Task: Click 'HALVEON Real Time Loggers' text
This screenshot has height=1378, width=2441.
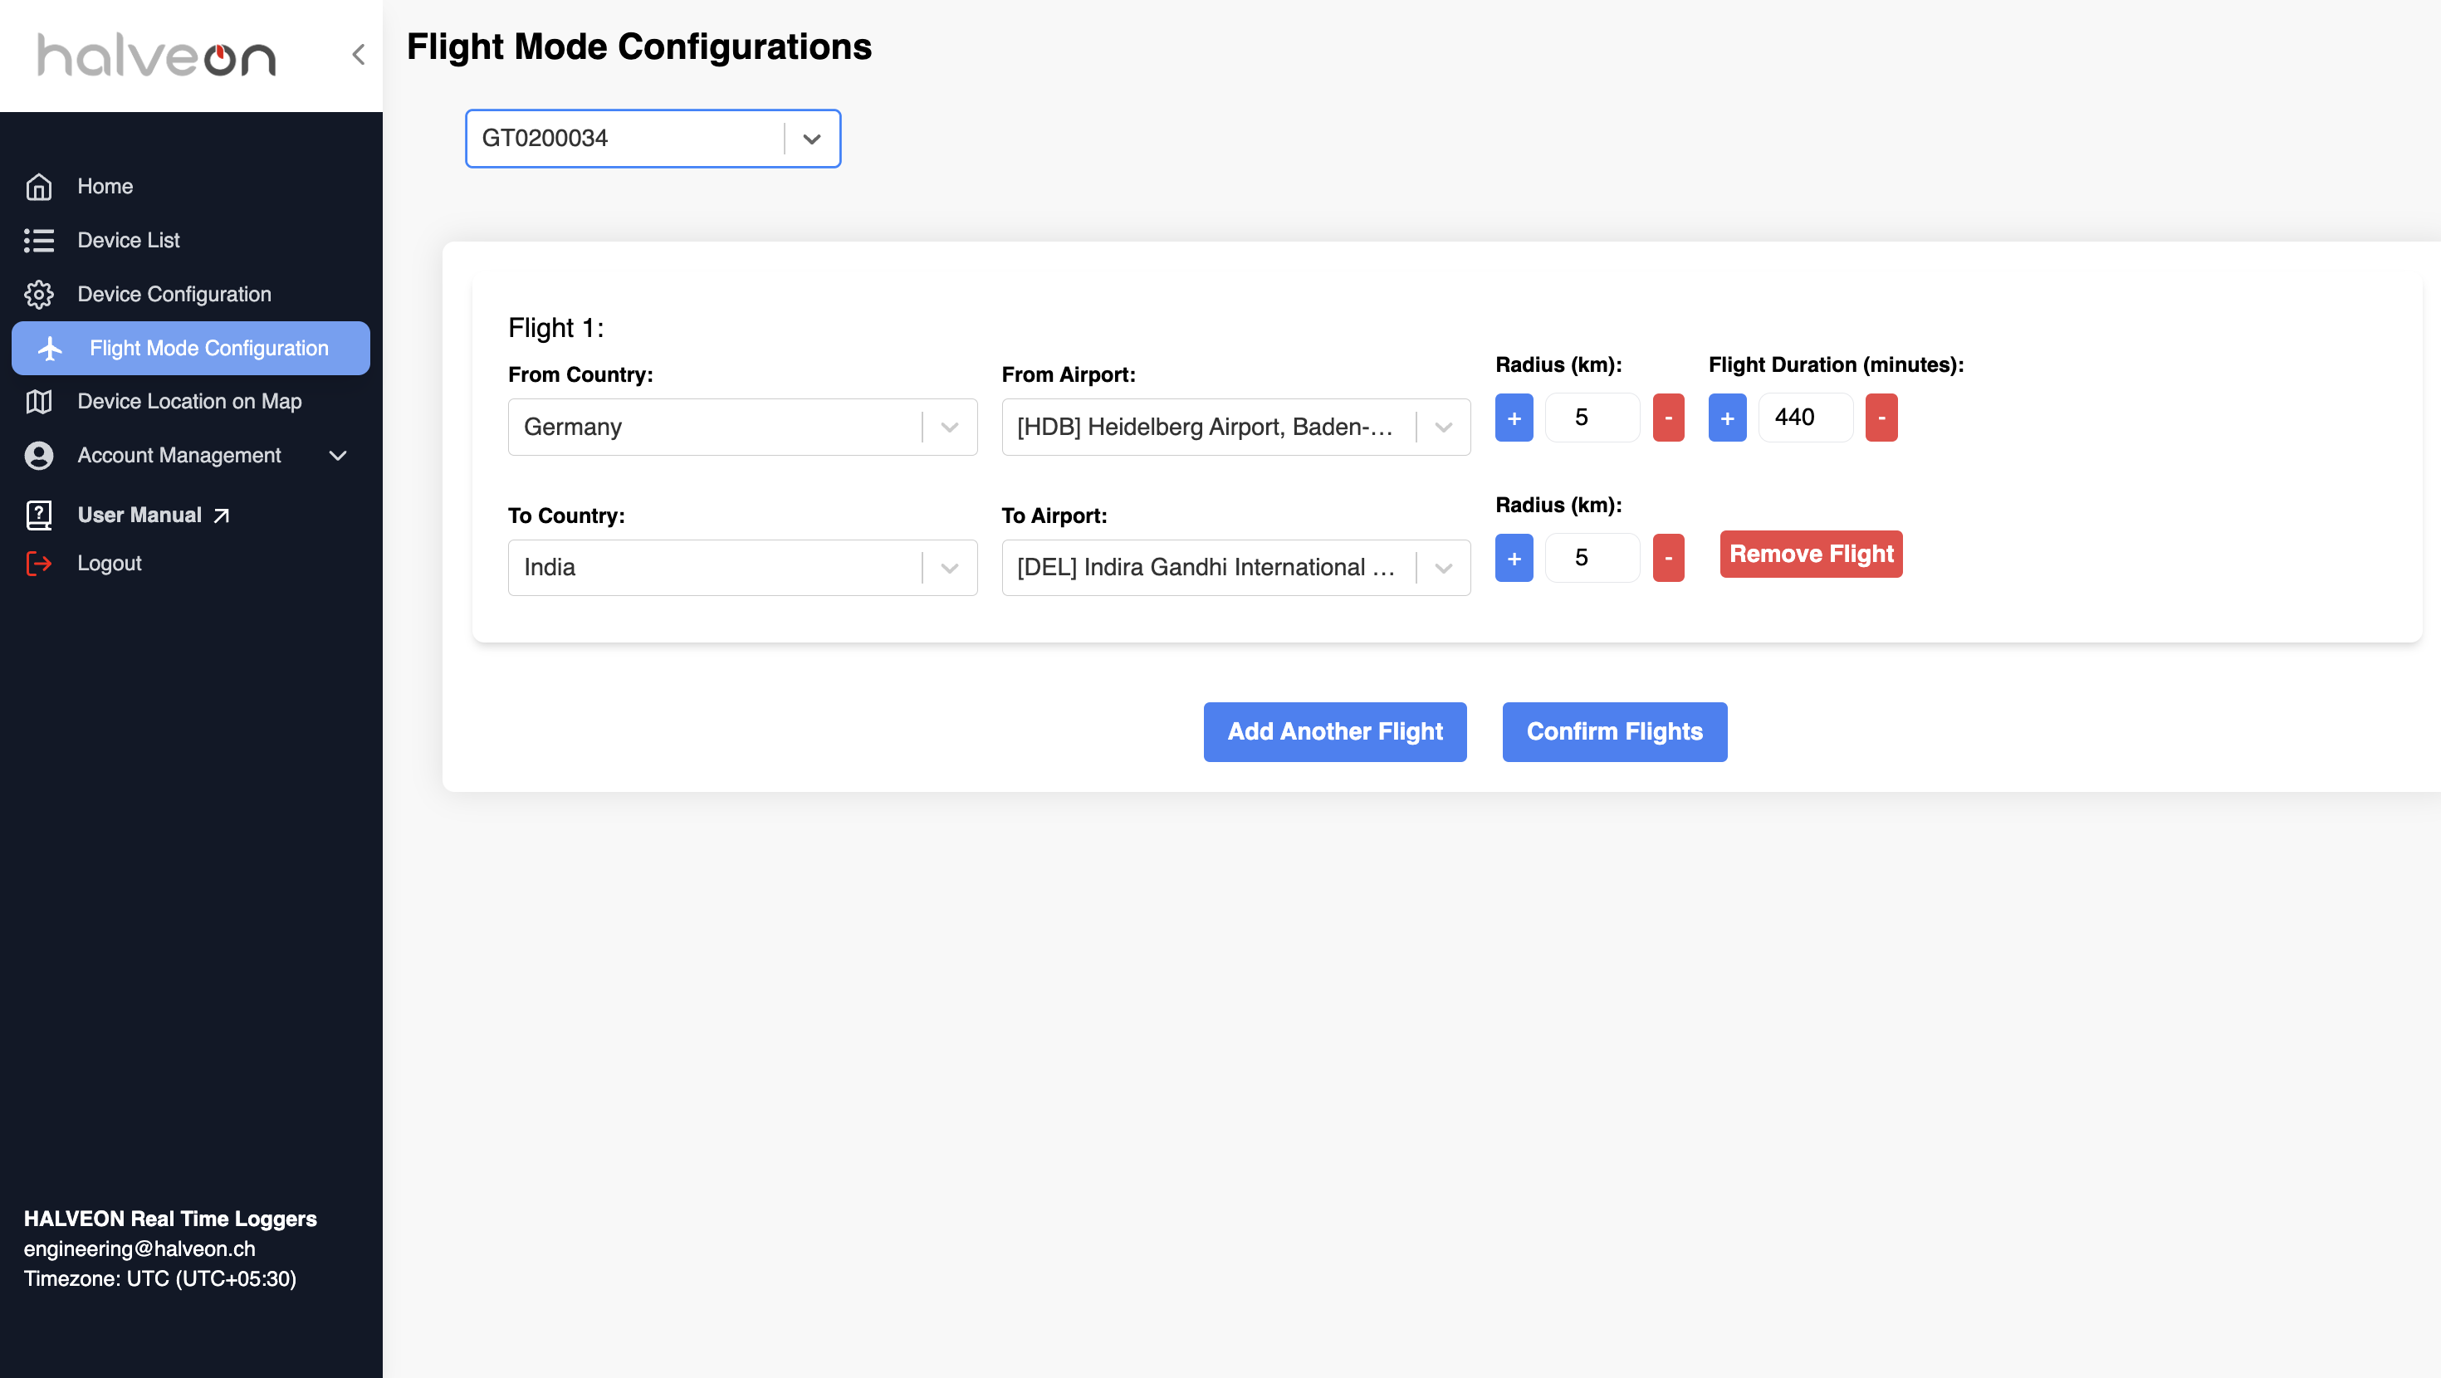Action: (x=170, y=1219)
